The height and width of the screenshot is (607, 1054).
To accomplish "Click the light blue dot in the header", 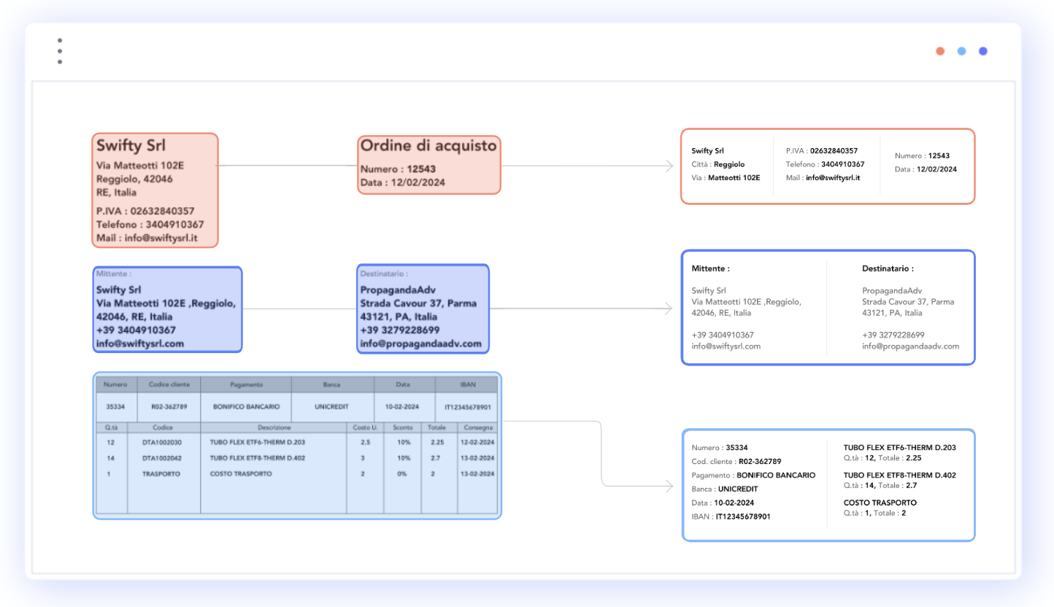I will pos(962,51).
